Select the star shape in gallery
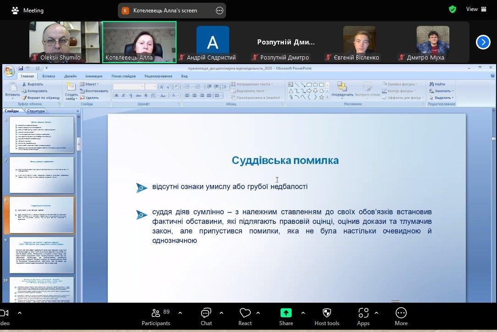The width and height of the screenshot is (497, 332). click(321, 97)
